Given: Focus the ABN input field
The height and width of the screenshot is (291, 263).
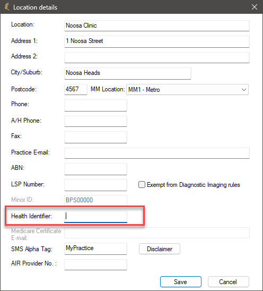Looking at the screenshot, I should pyautogui.click(x=95, y=169).
